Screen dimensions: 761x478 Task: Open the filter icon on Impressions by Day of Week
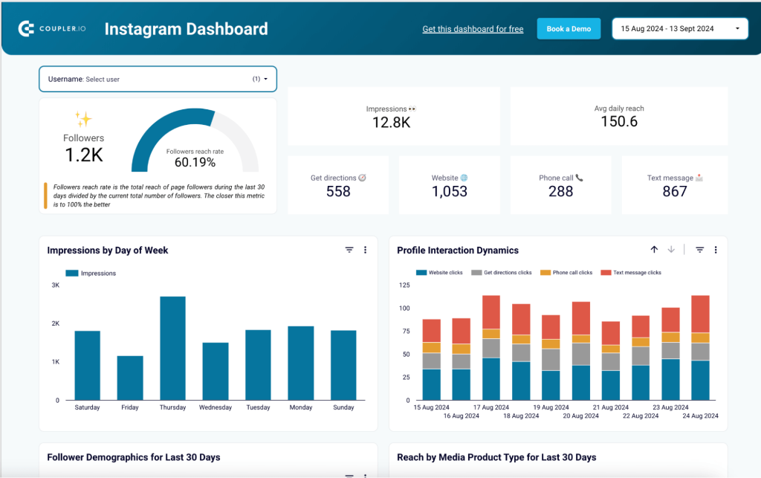click(x=349, y=250)
